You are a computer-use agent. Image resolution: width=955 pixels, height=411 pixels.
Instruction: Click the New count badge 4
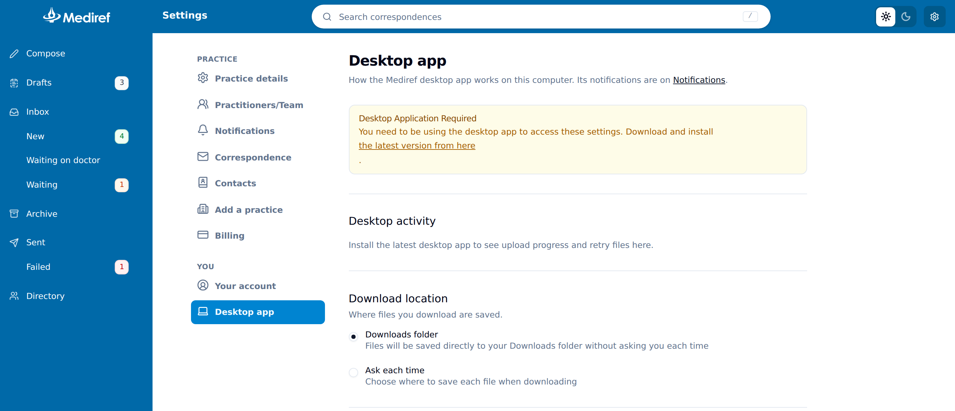click(x=122, y=136)
